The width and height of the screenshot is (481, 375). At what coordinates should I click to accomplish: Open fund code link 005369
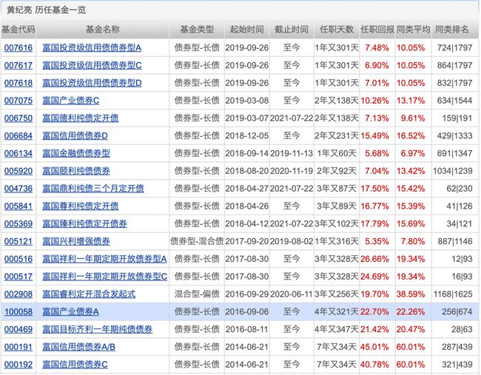click(18, 224)
